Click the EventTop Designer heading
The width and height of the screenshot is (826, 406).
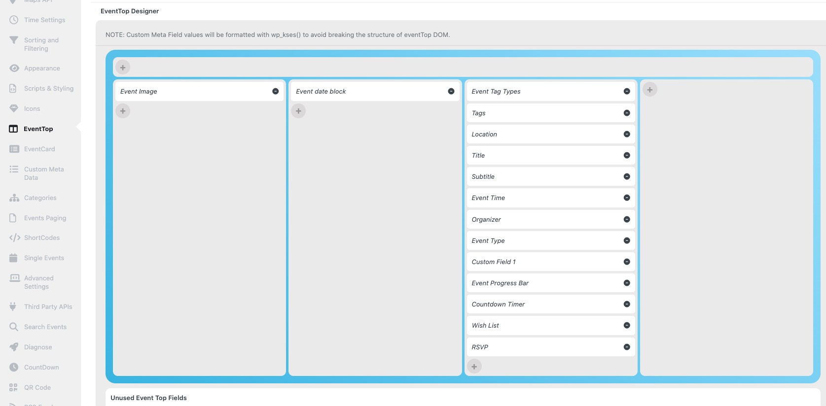130,11
